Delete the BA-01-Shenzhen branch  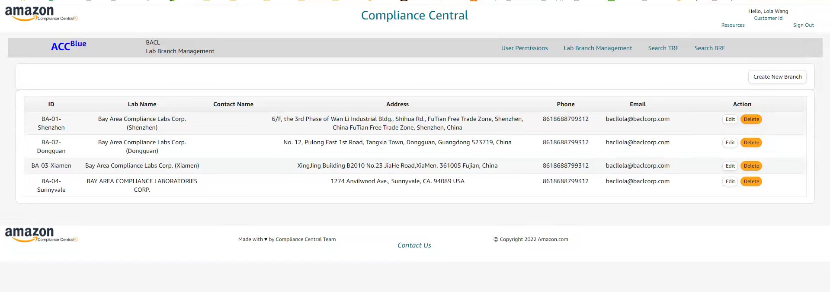(x=751, y=119)
